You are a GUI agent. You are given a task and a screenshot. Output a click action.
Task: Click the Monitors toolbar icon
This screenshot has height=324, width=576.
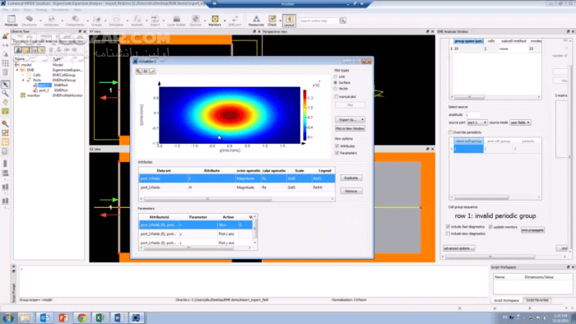[215, 21]
